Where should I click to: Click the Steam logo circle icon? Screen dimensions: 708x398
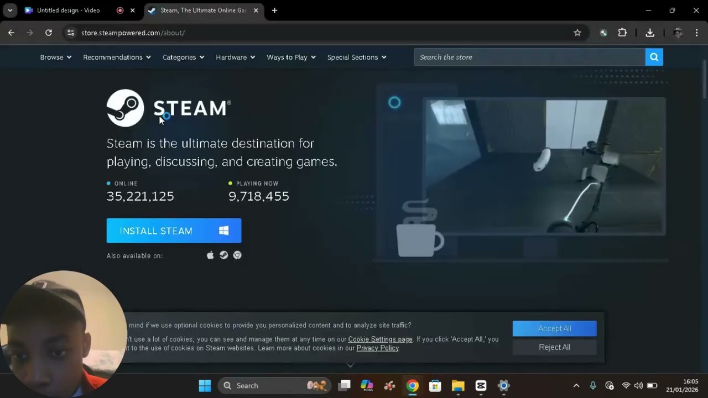(x=125, y=108)
